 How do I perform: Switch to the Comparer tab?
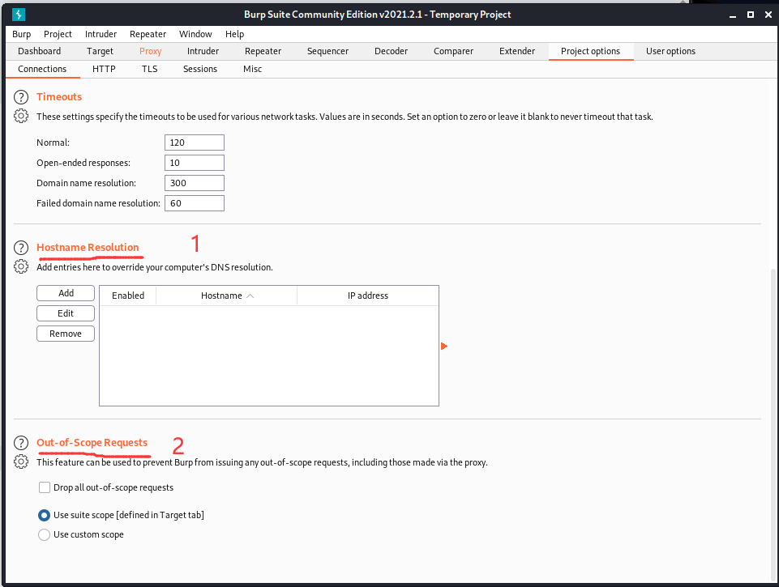[453, 51]
